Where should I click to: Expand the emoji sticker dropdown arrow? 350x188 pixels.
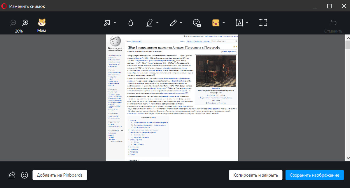click(x=224, y=23)
